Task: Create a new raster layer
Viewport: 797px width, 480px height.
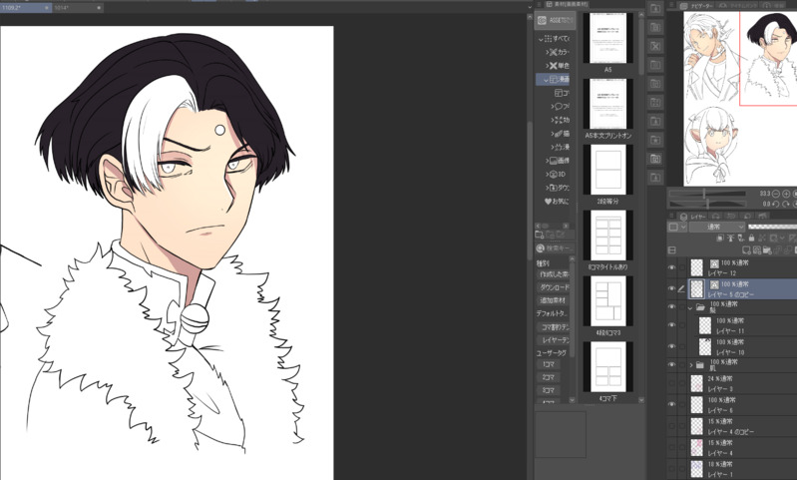Action: pyautogui.click(x=746, y=250)
